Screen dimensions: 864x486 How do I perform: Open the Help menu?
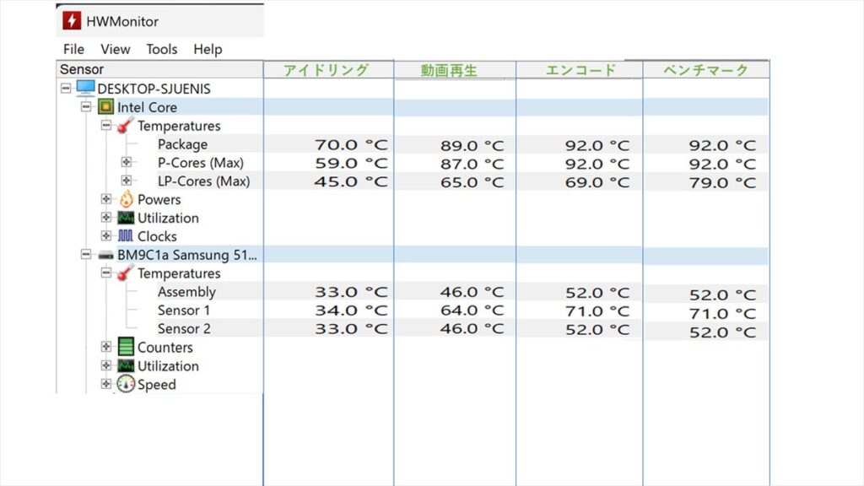coord(208,49)
